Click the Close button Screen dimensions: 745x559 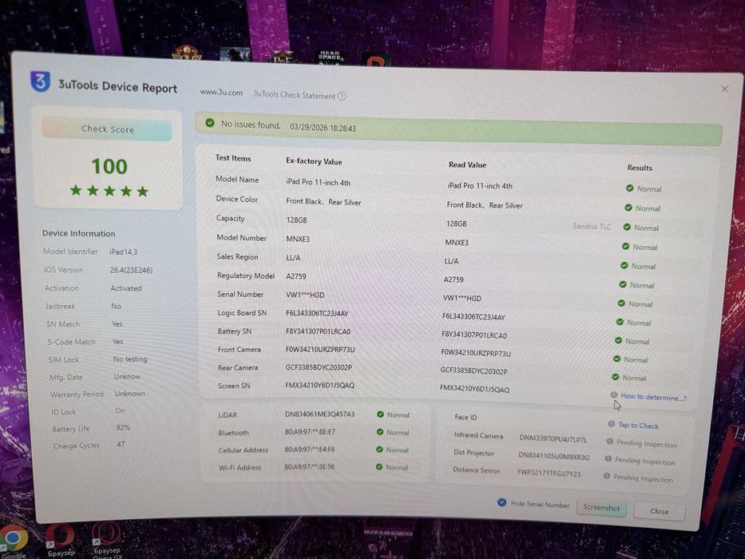[659, 511]
